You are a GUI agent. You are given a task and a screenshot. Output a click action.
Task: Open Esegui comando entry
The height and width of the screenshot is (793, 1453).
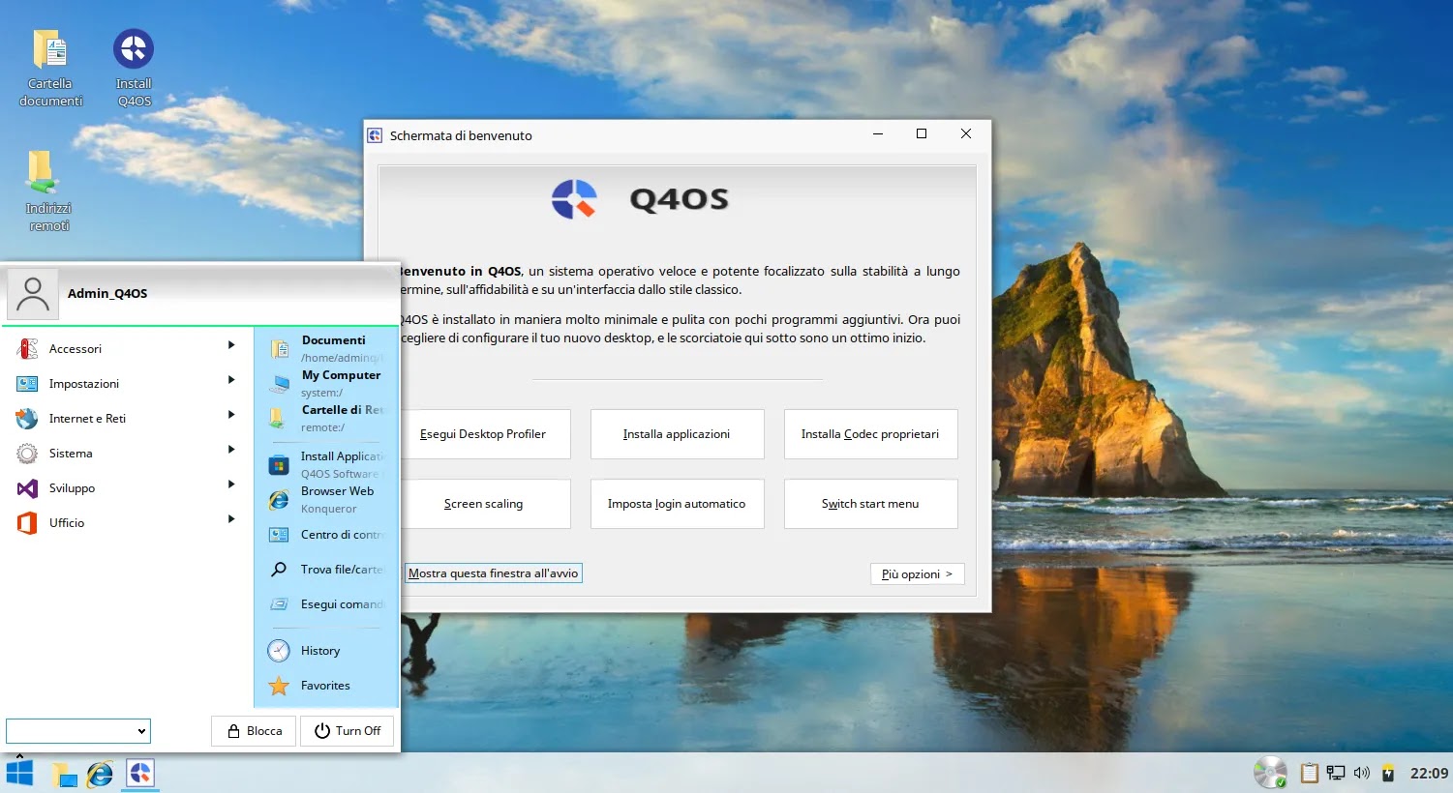326,604
